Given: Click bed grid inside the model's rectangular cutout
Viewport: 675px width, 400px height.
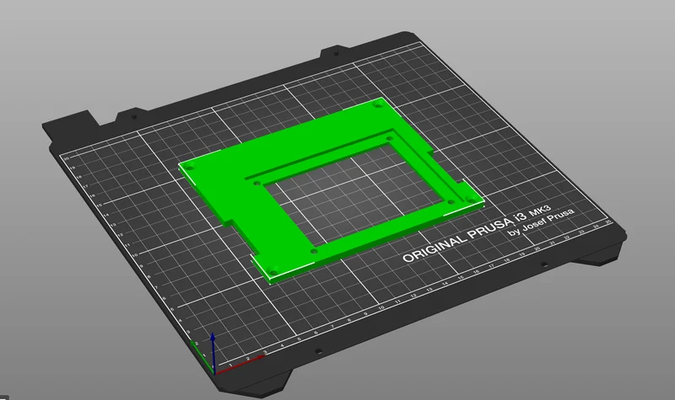Looking at the screenshot, I should [x=353, y=194].
